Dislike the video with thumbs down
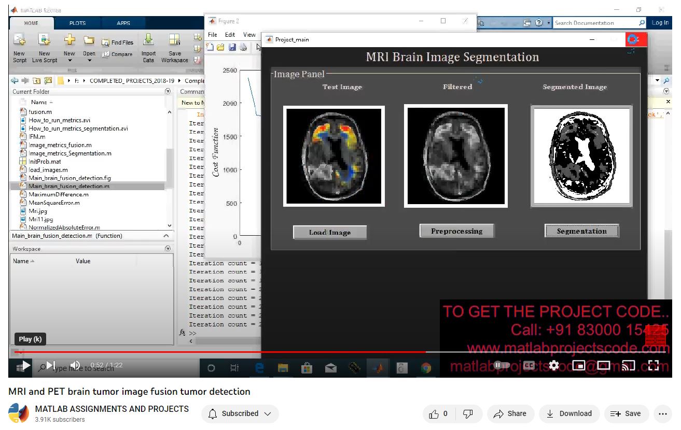 pos(468,413)
